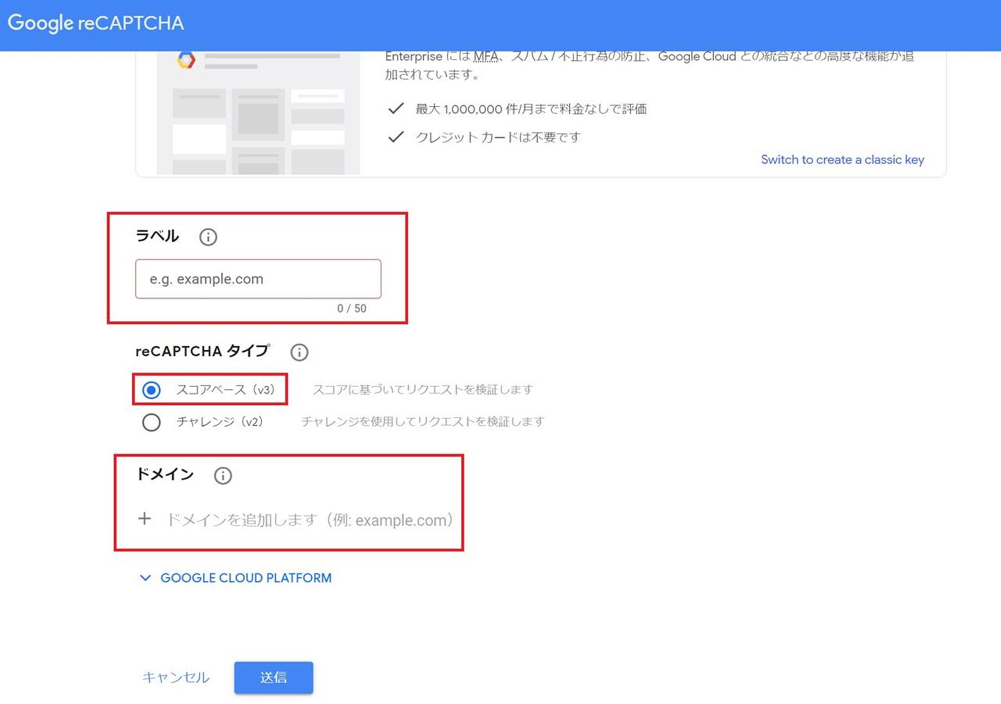Image resolution: width=1001 pixels, height=704 pixels.
Task: Select スコアベース (v3) radio button
Action: click(152, 390)
